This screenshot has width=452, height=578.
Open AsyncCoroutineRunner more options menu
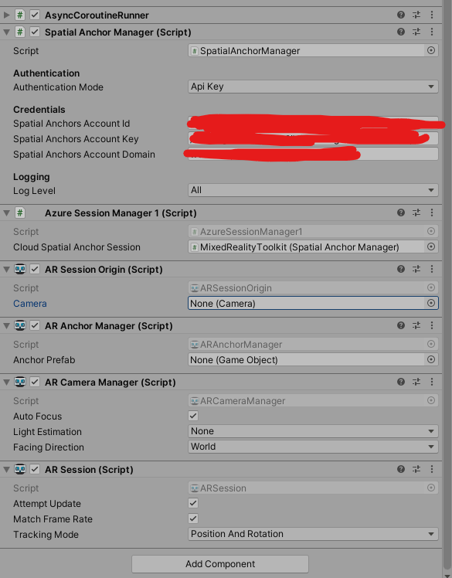coord(432,15)
